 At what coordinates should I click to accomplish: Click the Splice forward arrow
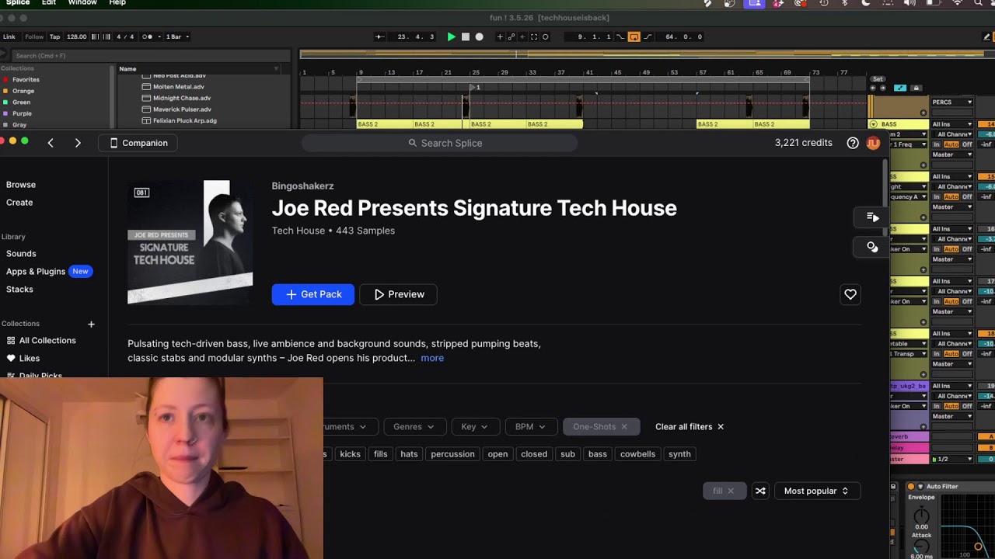78,143
